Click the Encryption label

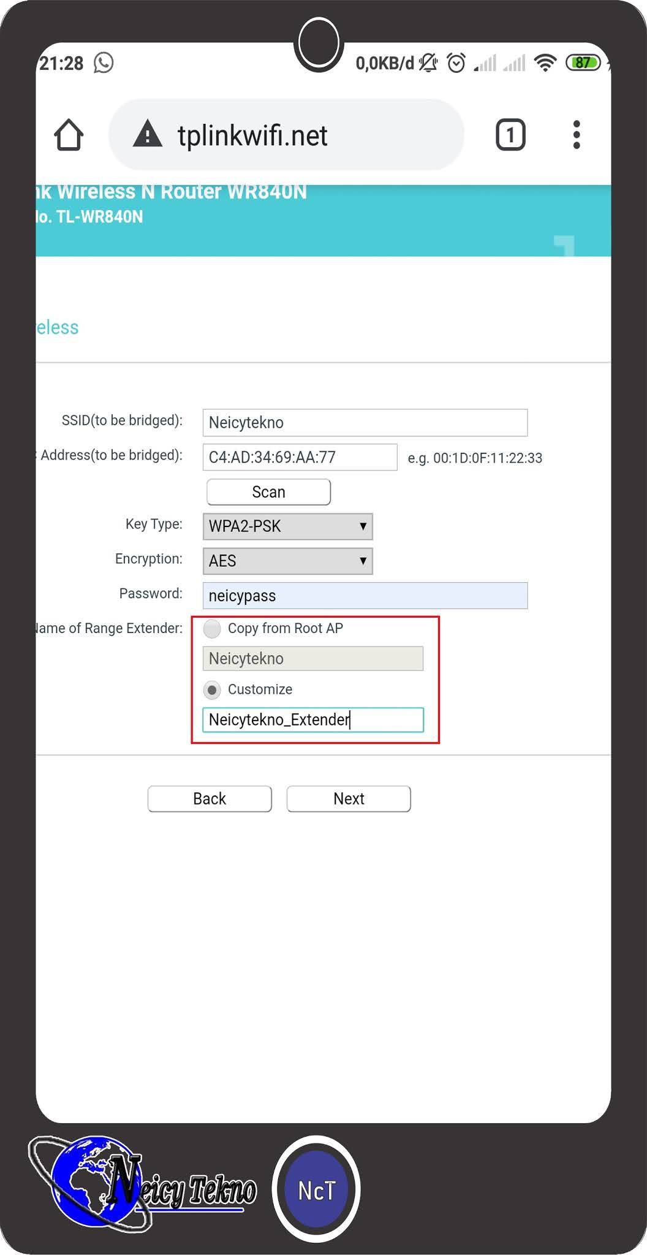pyautogui.click(x=149, y=559)
